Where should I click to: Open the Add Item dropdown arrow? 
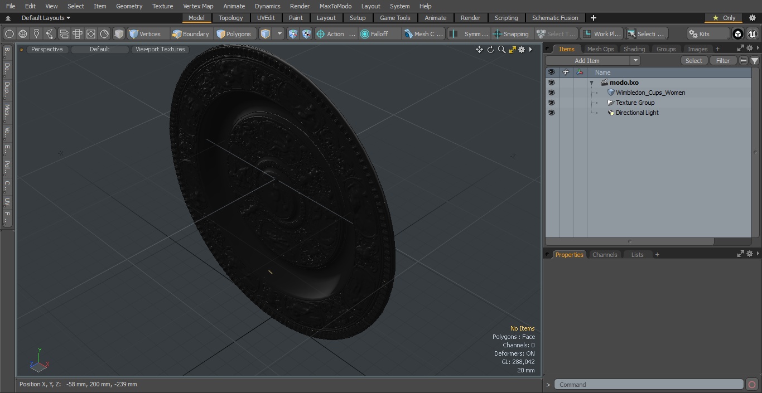(635, 61)
